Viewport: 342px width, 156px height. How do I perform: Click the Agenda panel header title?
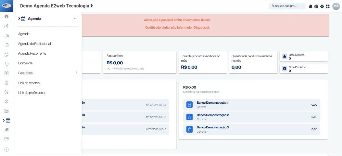click(34, 19)
